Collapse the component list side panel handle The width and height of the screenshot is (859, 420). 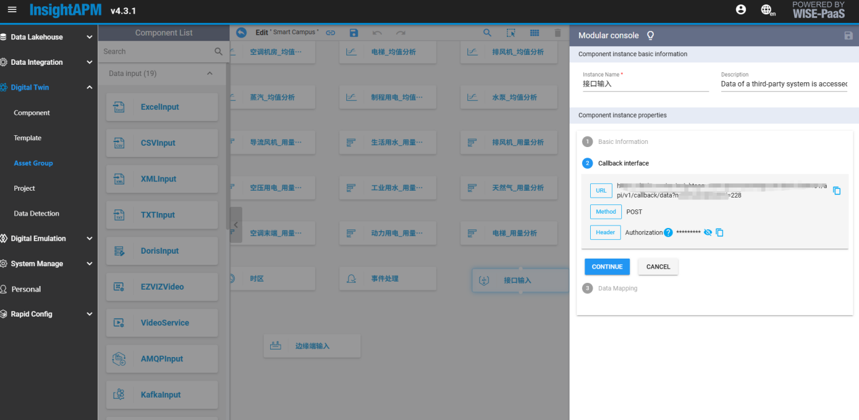(x=236, y=225)
